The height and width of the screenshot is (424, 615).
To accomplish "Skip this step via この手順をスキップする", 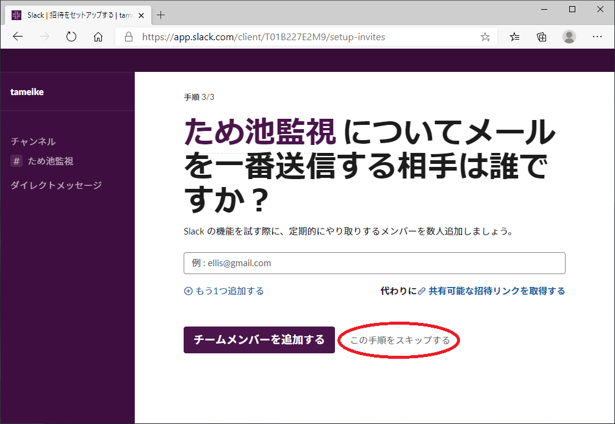I will 400,340.
